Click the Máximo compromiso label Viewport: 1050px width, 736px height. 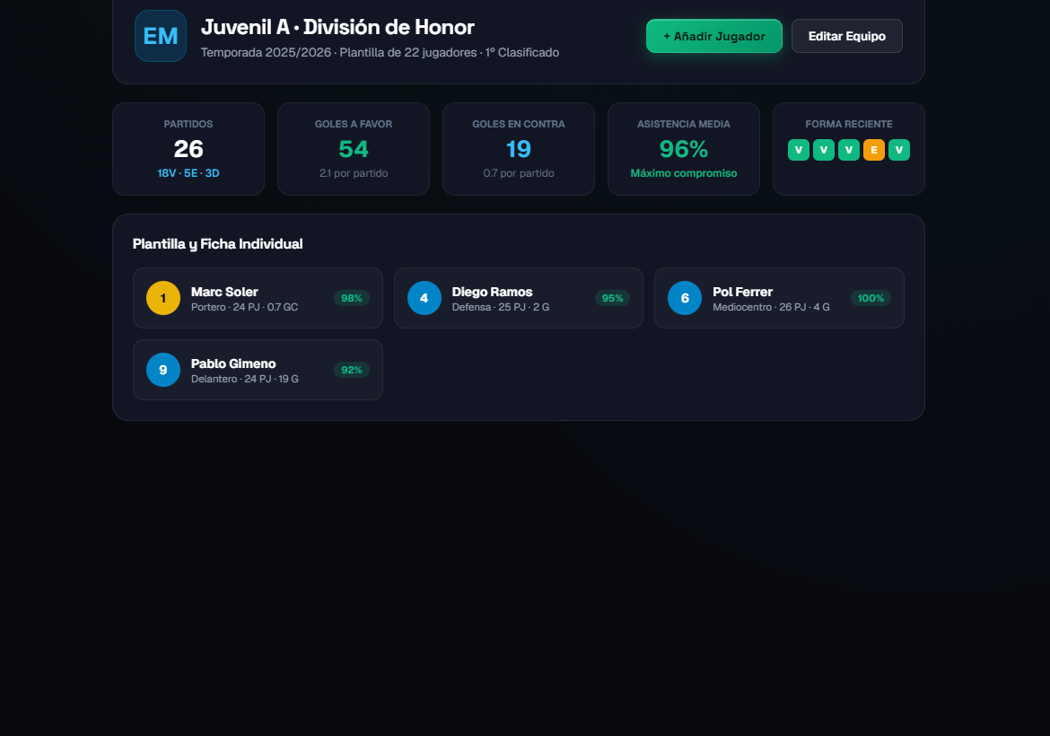pyautogui.click(x=684, y=173)
